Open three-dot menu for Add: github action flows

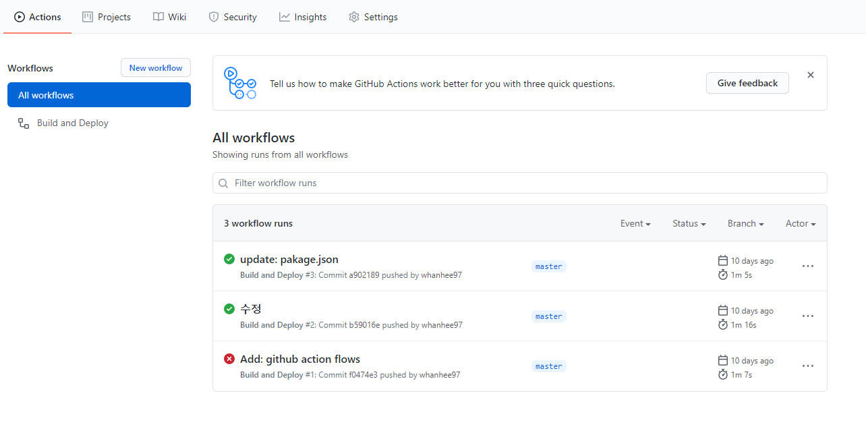tap(808, 366)
